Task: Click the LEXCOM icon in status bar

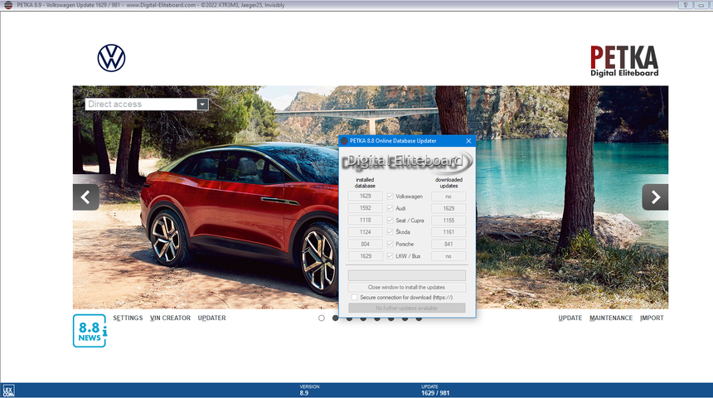Action: coord(7,390)
